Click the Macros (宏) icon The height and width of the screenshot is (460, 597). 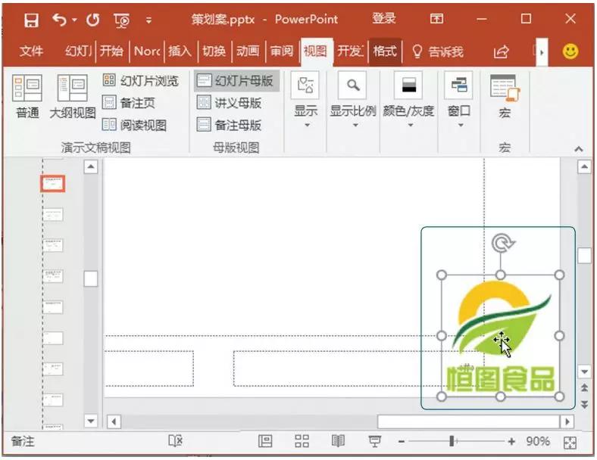click(504, 97)
